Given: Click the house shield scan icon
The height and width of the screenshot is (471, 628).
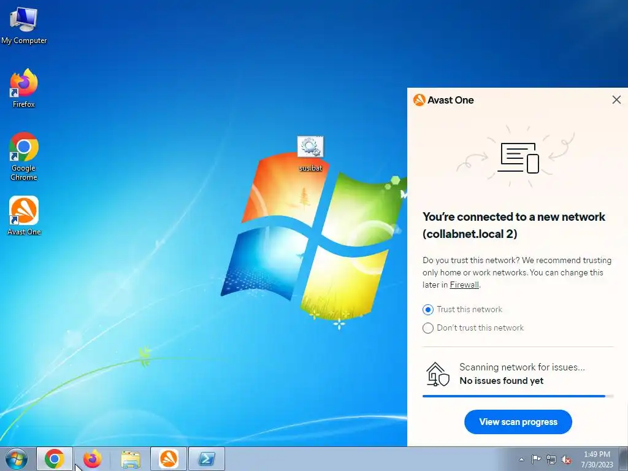Looking at the screenshot, I should 437,374.
